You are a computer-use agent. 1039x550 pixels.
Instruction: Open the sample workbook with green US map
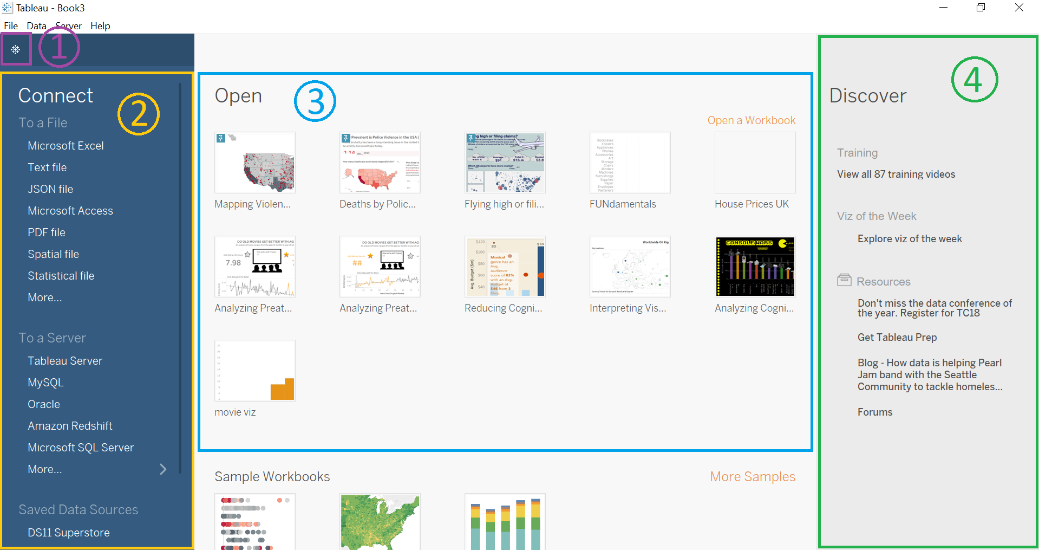coord(380,522)
